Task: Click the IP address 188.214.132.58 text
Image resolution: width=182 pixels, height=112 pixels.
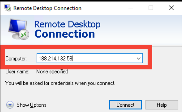Action: pyautogui.click(x=56, y=59)
